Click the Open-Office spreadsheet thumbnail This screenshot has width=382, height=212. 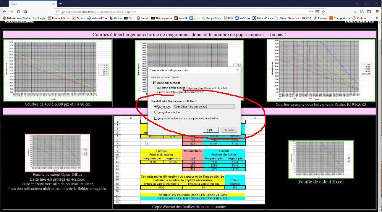tap(58, 153)
